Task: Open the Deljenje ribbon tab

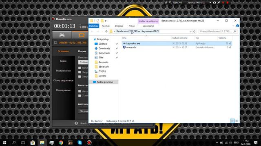Action: pos(119,26)
